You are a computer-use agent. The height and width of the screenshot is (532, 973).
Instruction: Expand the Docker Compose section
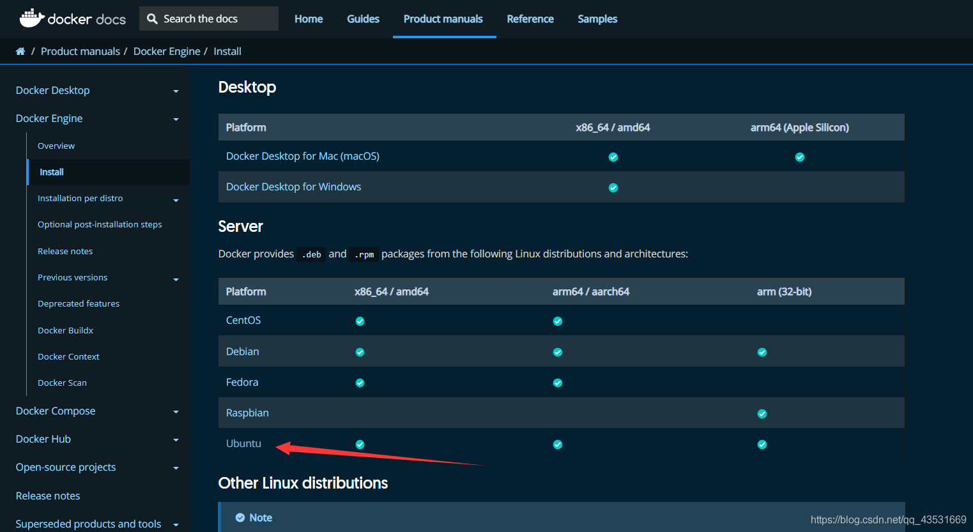[176, 412]
